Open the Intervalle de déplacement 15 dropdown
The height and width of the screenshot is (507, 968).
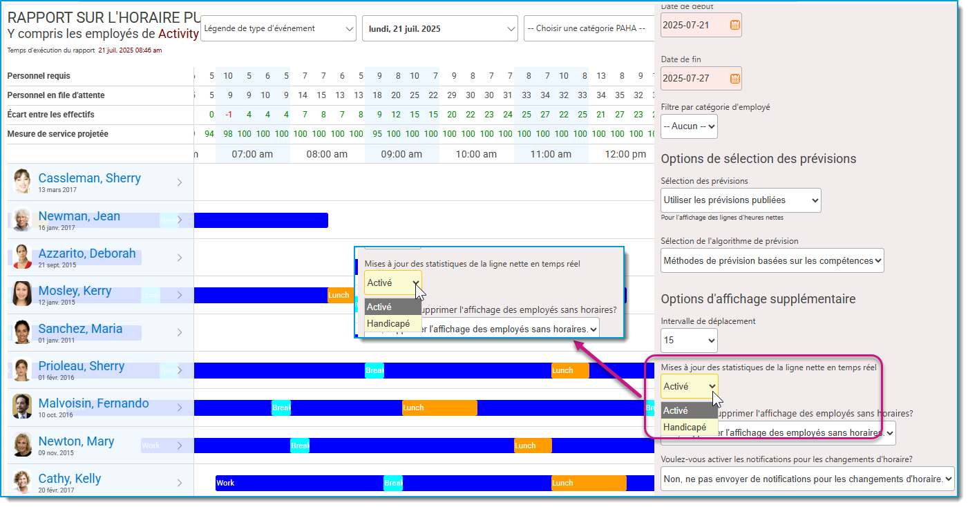(689, 340)
